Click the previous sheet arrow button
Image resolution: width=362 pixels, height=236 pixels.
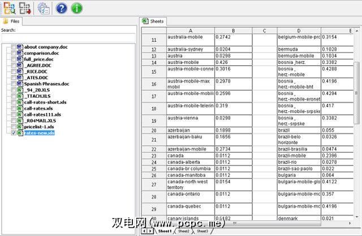(145, 231)
